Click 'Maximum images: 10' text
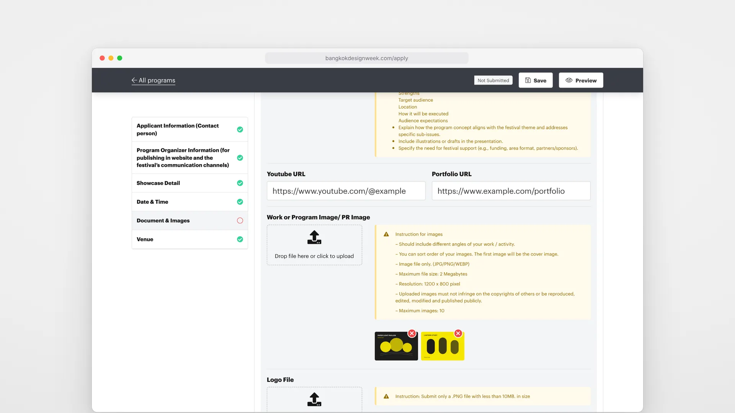The height and width of the screenshot is (413, 735). coord(421,311)
